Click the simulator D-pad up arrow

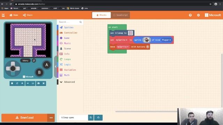tap(13, 64)
